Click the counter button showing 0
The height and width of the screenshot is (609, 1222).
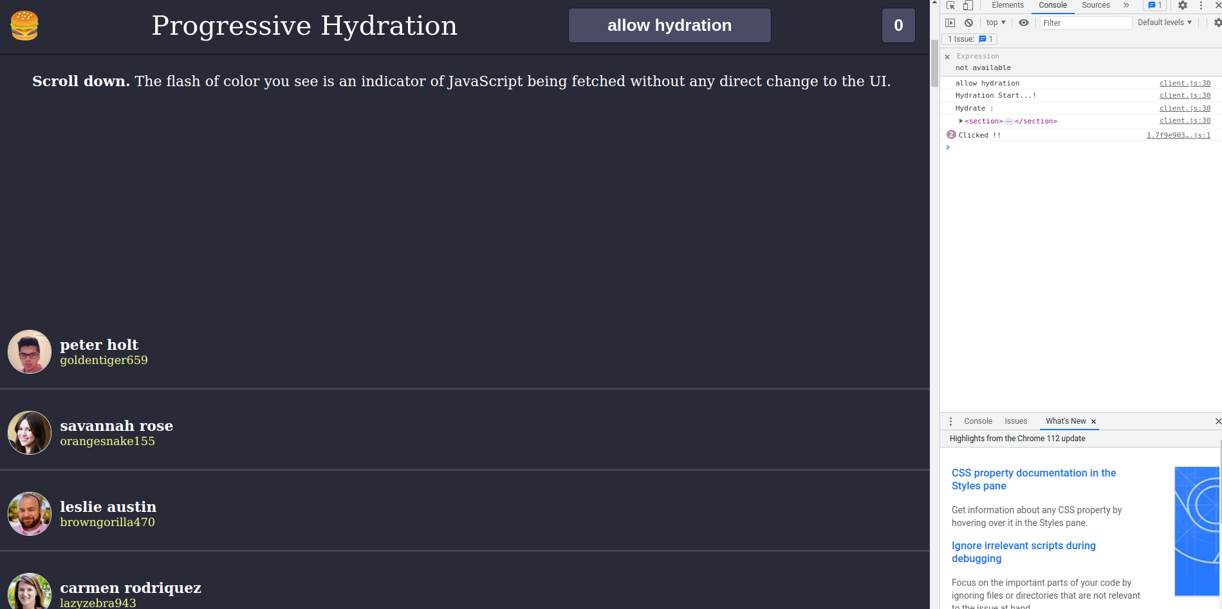tap(898, 26)
